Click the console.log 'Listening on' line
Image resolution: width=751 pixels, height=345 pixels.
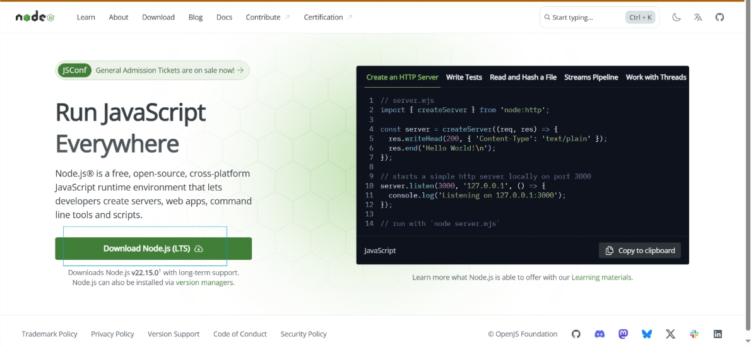(477, 196)
